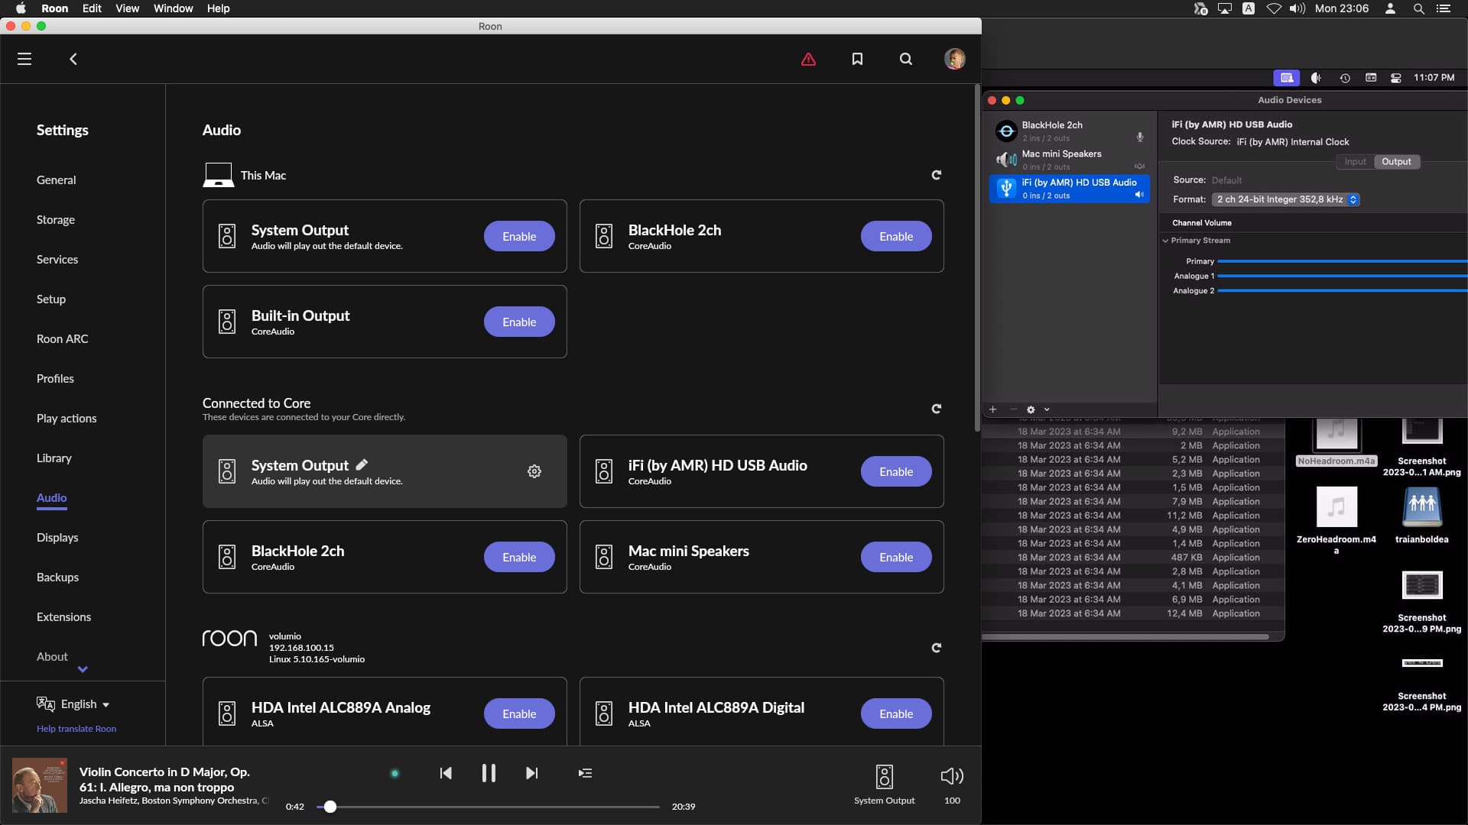Enable HDA Intel ALC889A Analog
The width and height of the screenshot is (1468, 825).
click(x=519, y=713)
